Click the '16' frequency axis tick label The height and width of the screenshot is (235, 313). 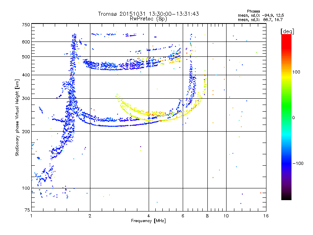point(266,216)
